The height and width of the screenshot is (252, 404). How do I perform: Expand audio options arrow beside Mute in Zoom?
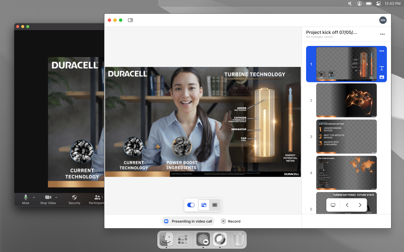point(34,197)
